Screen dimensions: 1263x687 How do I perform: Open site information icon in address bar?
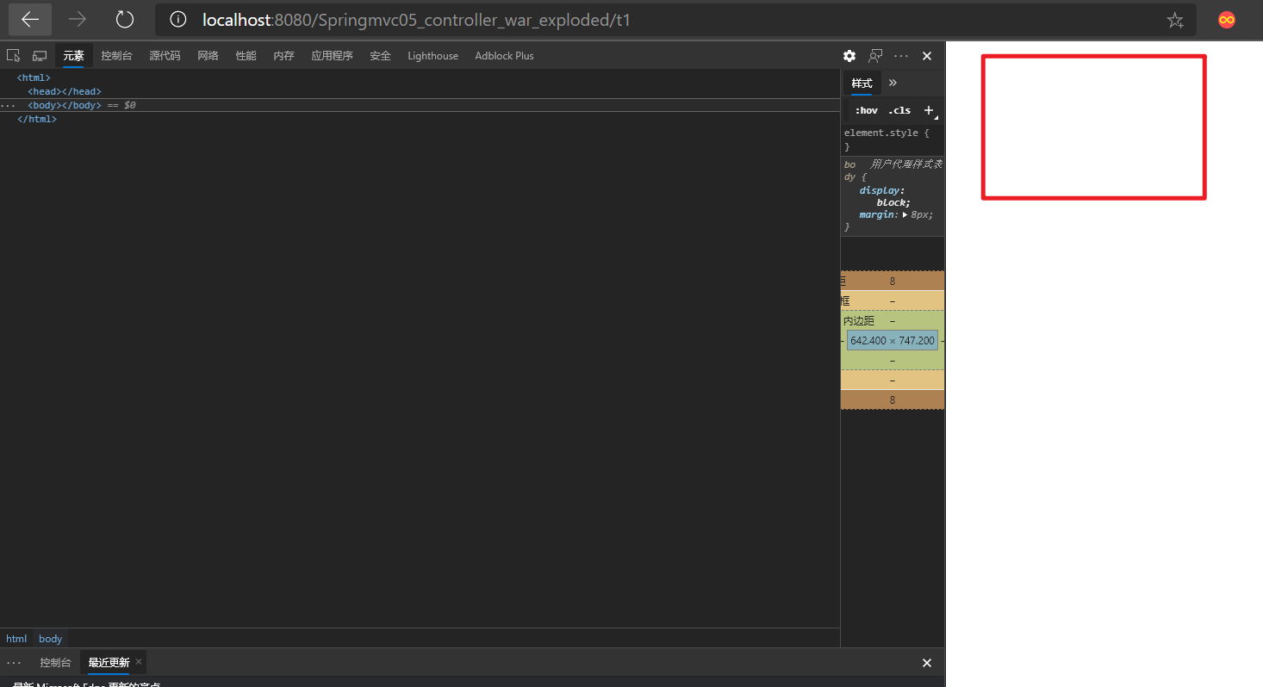[x=177, y=19]
